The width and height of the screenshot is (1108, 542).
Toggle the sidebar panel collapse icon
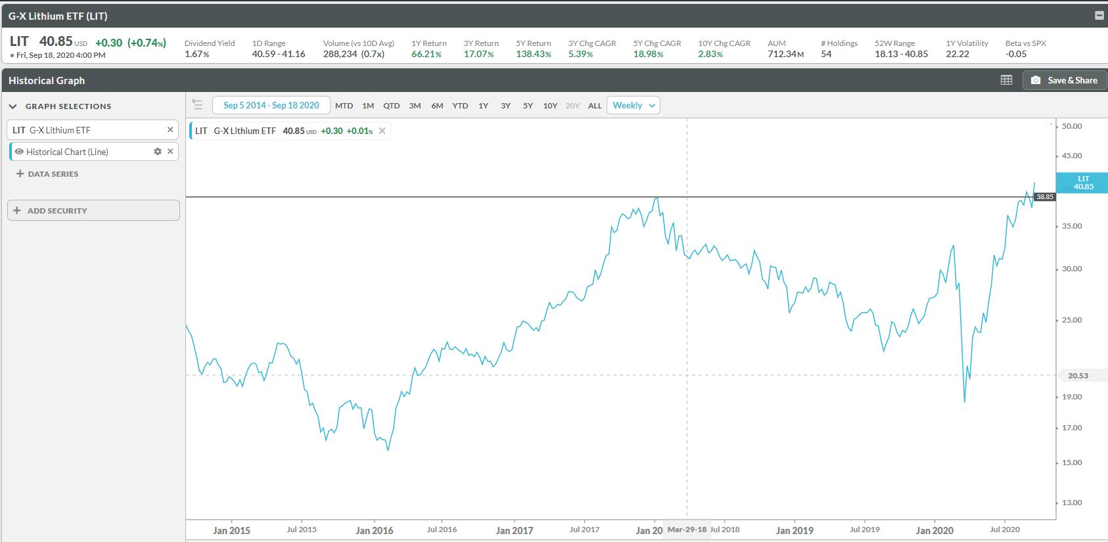197,104
